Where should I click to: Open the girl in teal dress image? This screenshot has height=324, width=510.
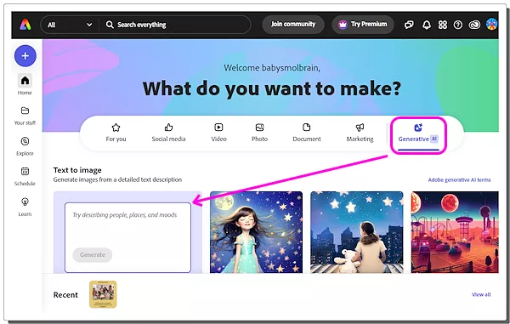257,232
